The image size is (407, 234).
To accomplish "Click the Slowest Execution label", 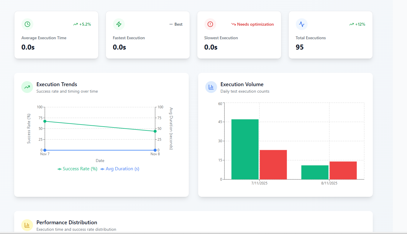I will (221, 38).
